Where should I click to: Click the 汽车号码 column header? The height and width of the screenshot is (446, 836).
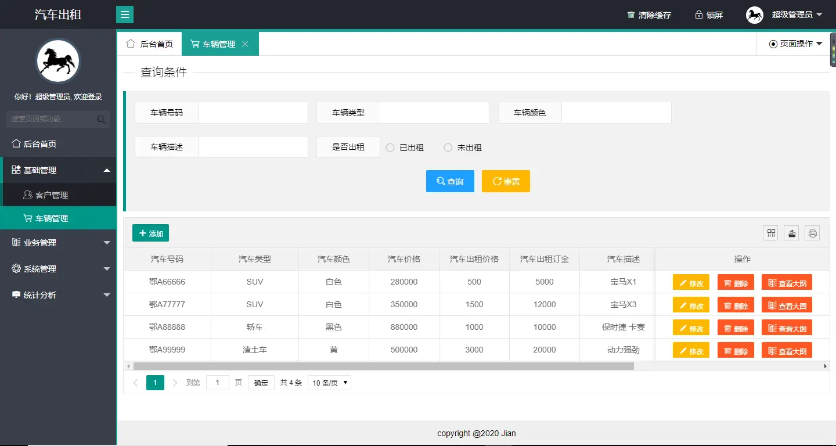tap(167, 259)
